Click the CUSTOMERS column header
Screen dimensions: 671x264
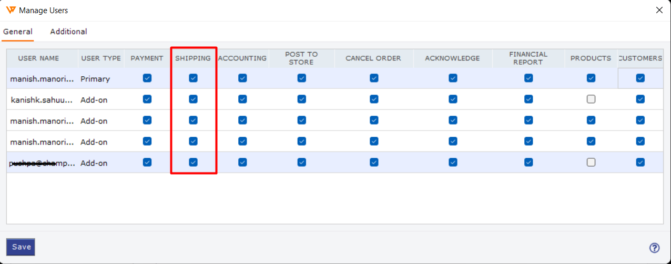[640, 58]
